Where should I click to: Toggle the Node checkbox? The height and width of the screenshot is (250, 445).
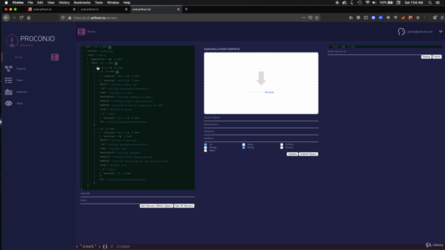[x=243, y=144]
